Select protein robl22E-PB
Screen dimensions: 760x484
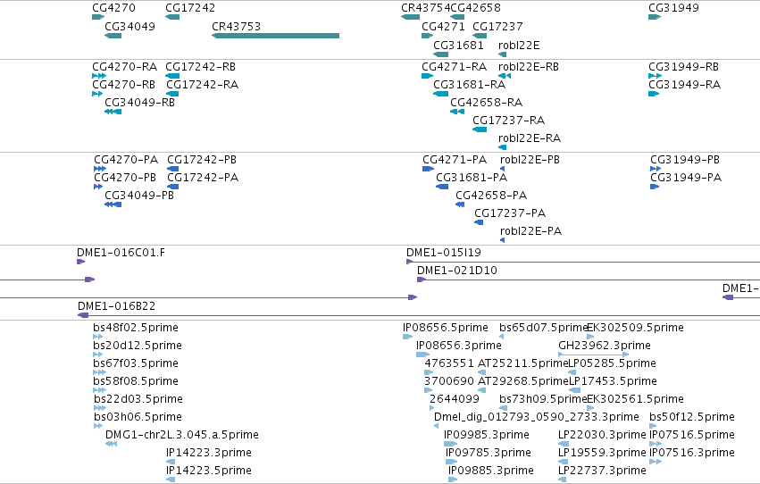pos(530,159)
